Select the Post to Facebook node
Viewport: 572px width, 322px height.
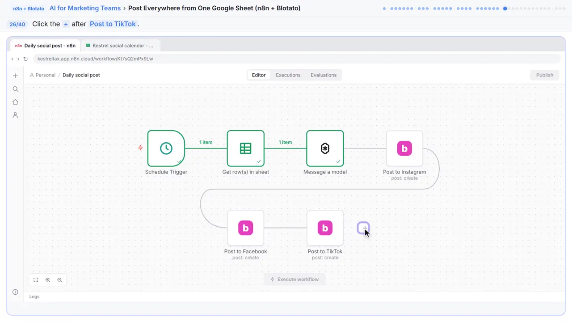coord(246,228)
